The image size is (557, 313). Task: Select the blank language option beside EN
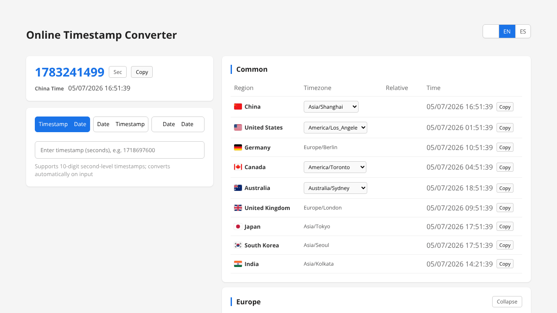coord(491,31)
